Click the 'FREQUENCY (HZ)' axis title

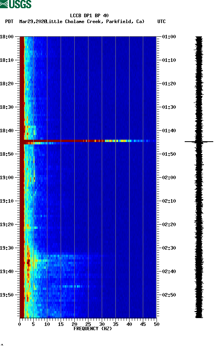[93, 329]
